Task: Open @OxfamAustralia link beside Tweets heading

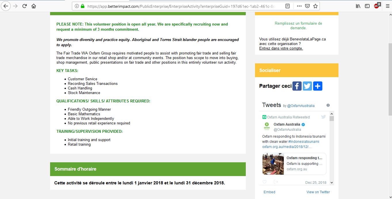Action: tap(301, 106)
